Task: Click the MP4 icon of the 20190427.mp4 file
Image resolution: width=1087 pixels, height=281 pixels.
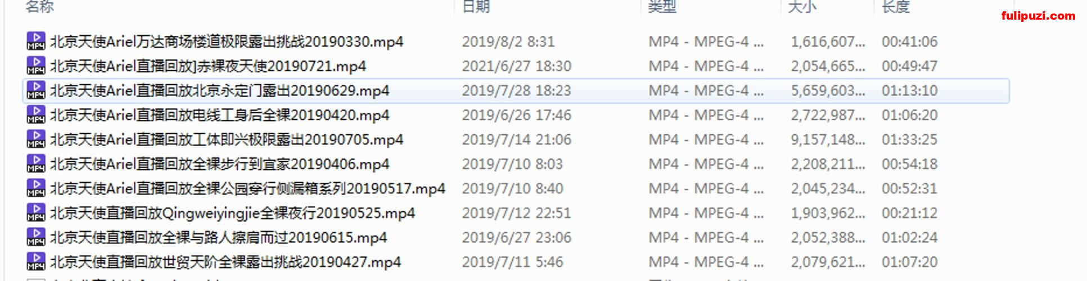Action: point(36,261)
